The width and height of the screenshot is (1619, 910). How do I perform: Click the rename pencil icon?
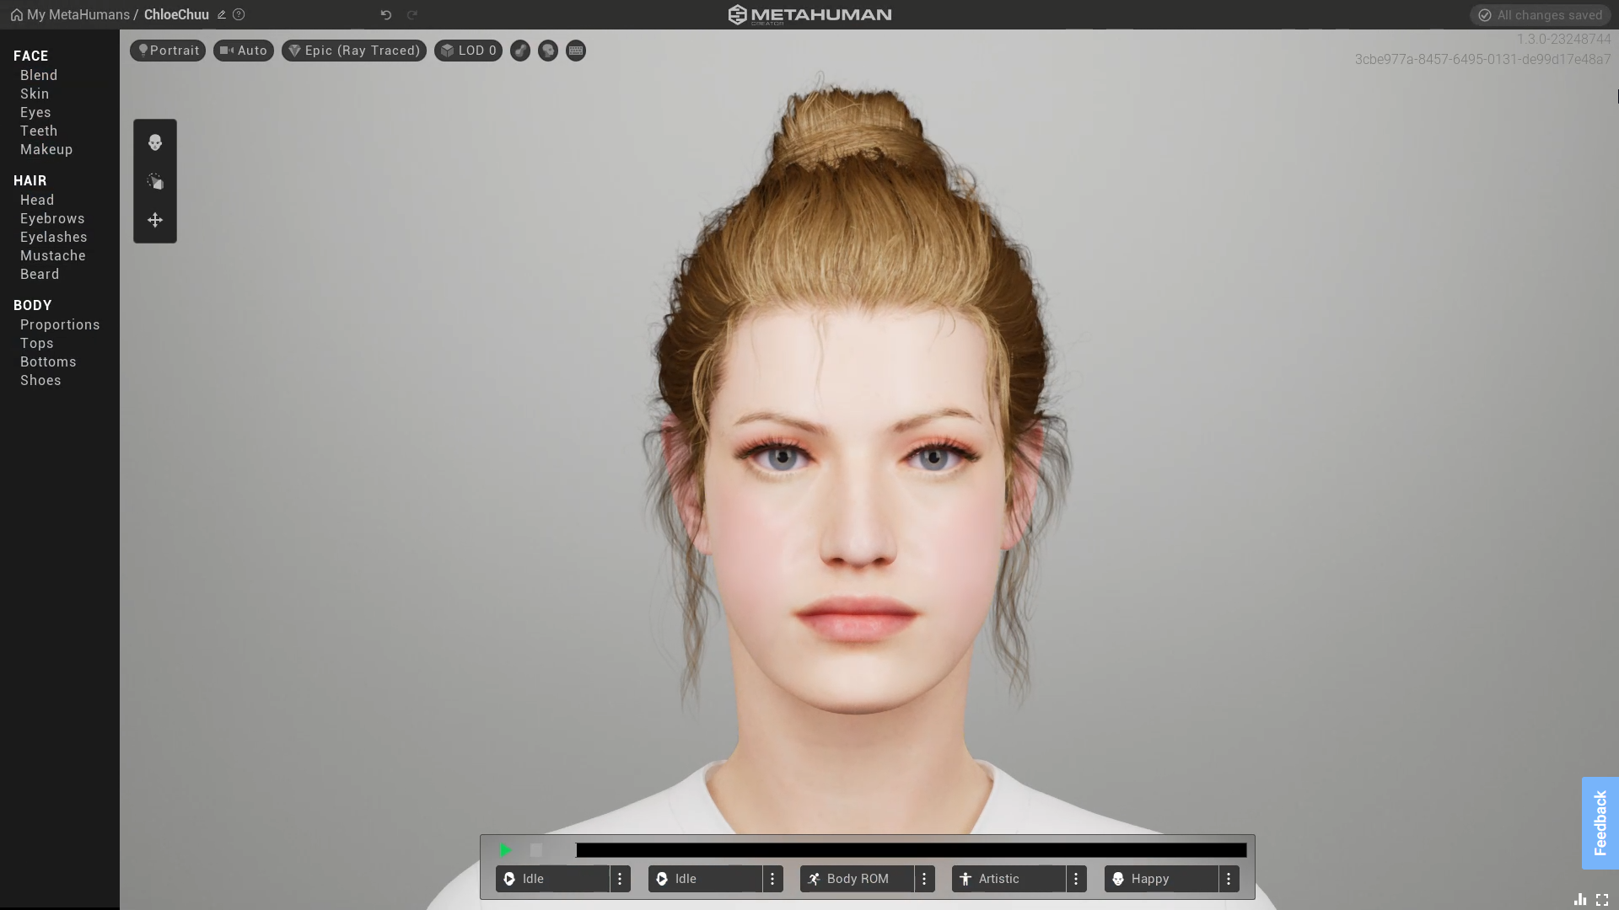coord(222,14)
